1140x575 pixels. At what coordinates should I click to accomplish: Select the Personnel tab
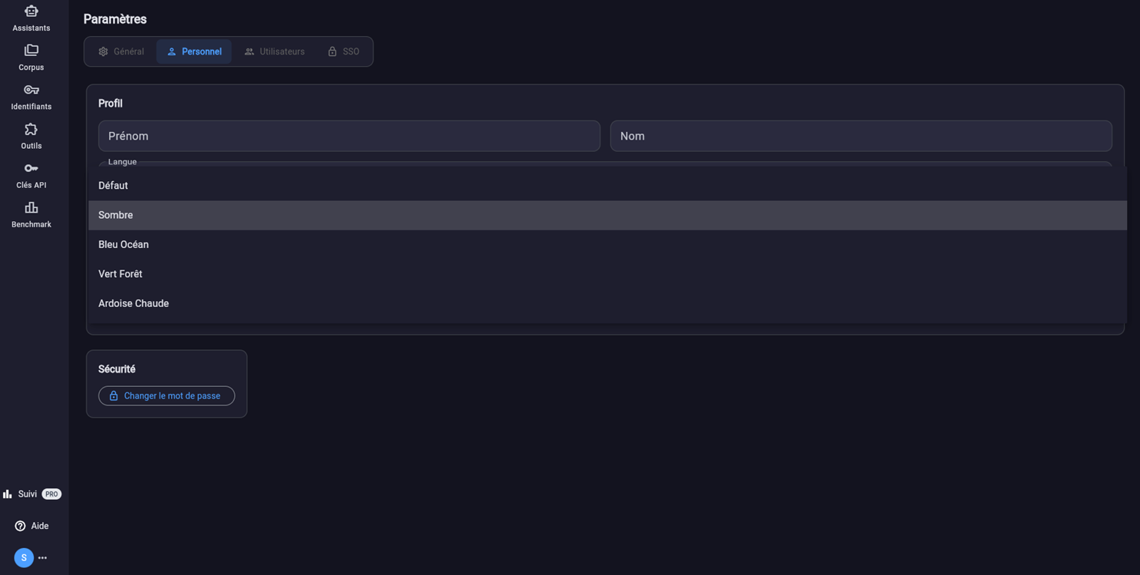(194, 51)
